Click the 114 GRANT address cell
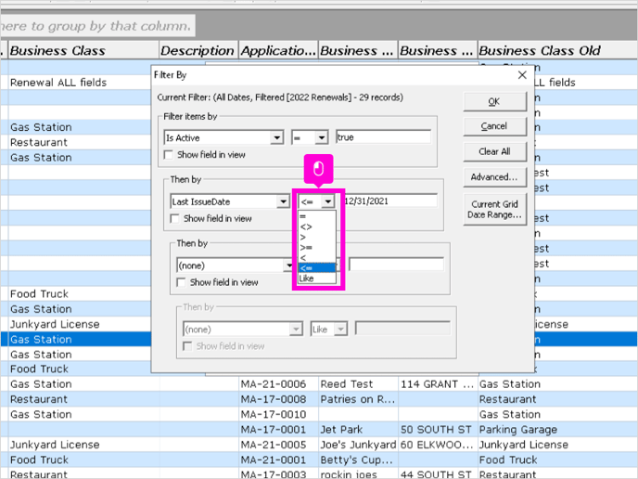 (438, 384)
